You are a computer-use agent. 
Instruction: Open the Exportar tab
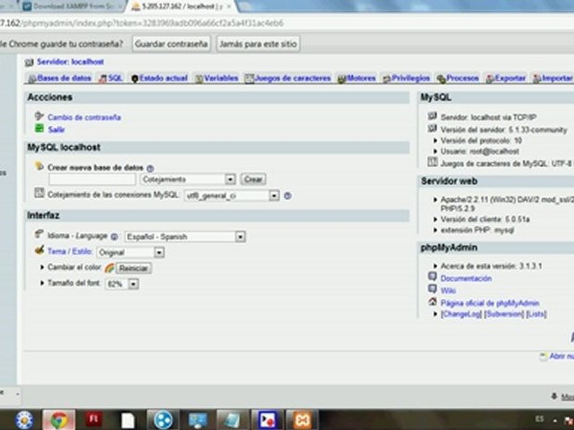pos(506,78)
